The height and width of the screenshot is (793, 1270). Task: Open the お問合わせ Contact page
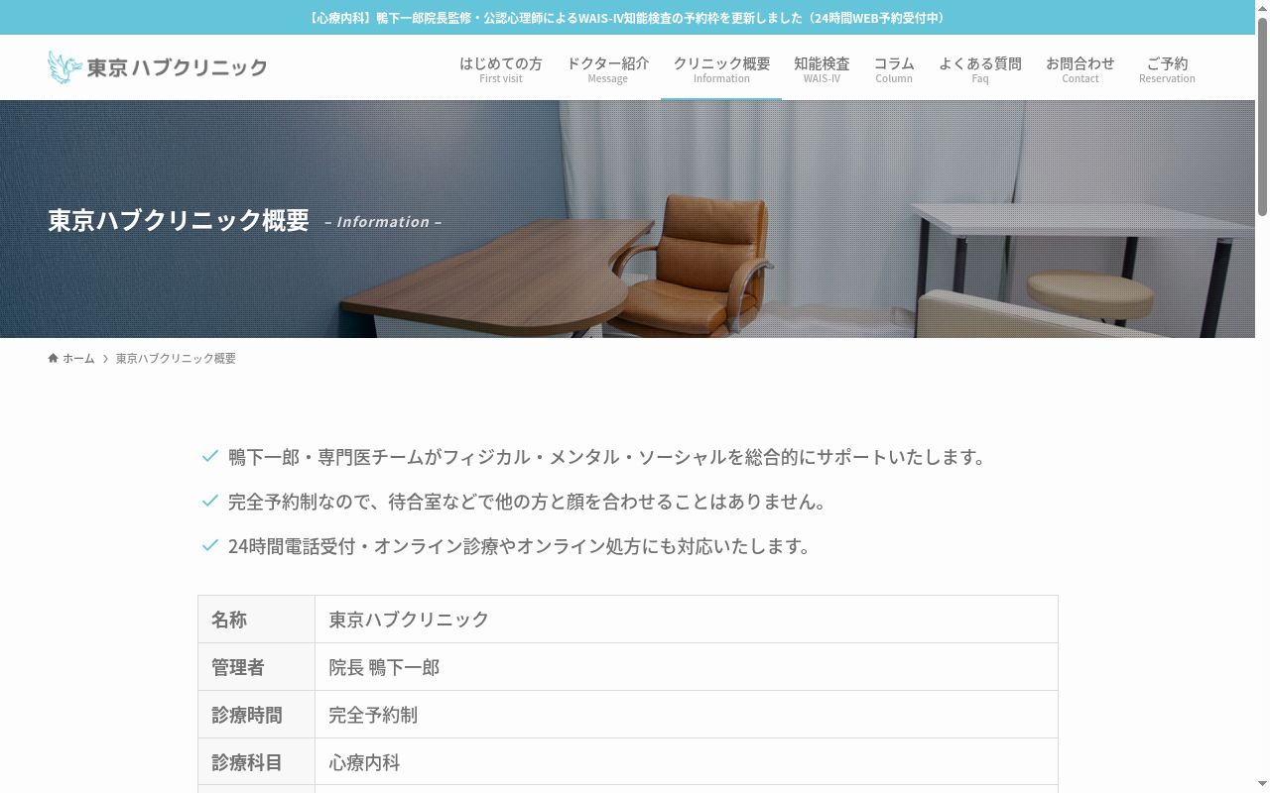pos(1079,68)
